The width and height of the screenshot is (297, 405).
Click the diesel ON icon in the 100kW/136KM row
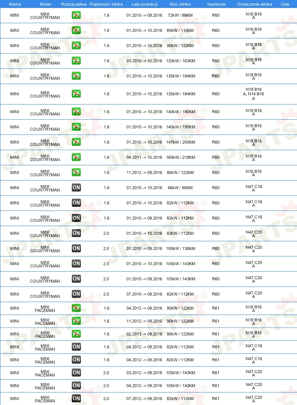(76, 248)
